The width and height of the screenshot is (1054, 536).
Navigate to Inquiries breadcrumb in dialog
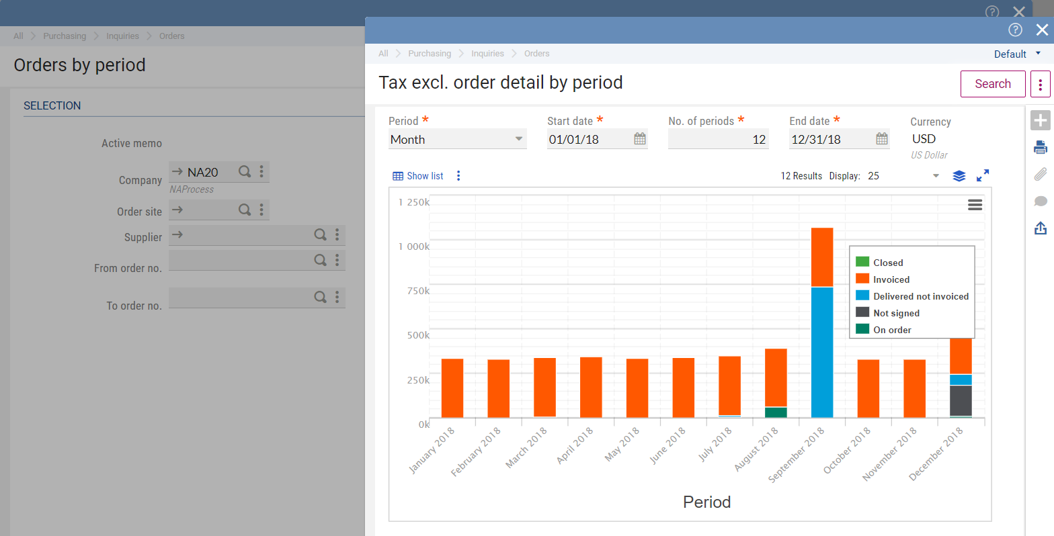487,54
